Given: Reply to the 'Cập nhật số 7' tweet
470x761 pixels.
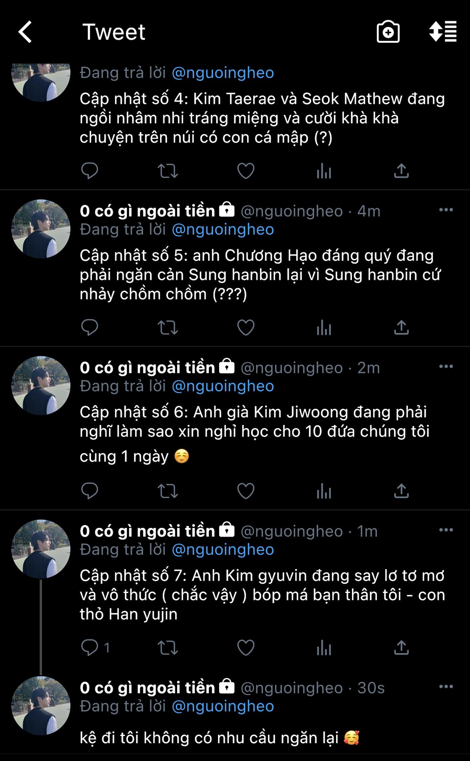Looking at the screenshot, I should click(90, 648).
